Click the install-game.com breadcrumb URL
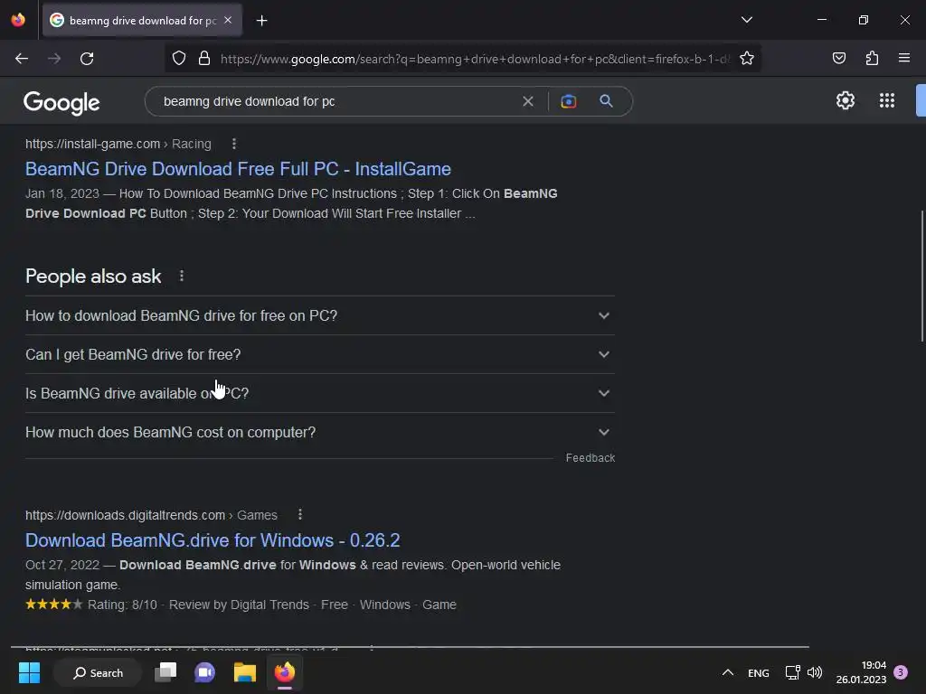Screen dimensions: 926x694 click(118, 144)
